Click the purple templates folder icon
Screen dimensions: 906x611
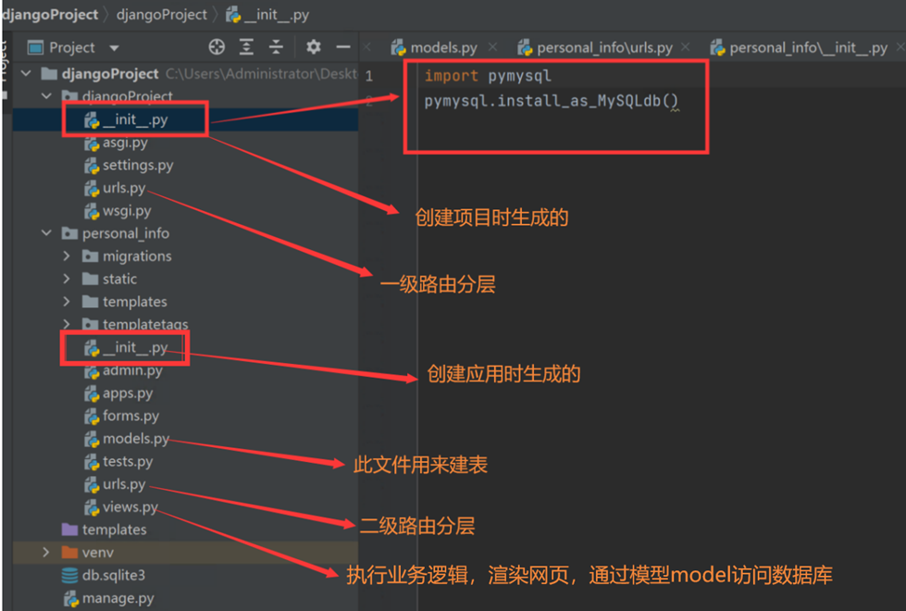tap(70, 530)
